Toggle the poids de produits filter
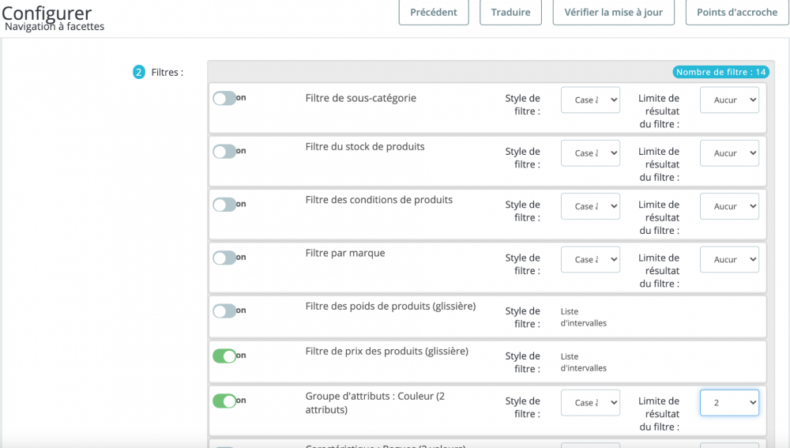 [224, 311]
